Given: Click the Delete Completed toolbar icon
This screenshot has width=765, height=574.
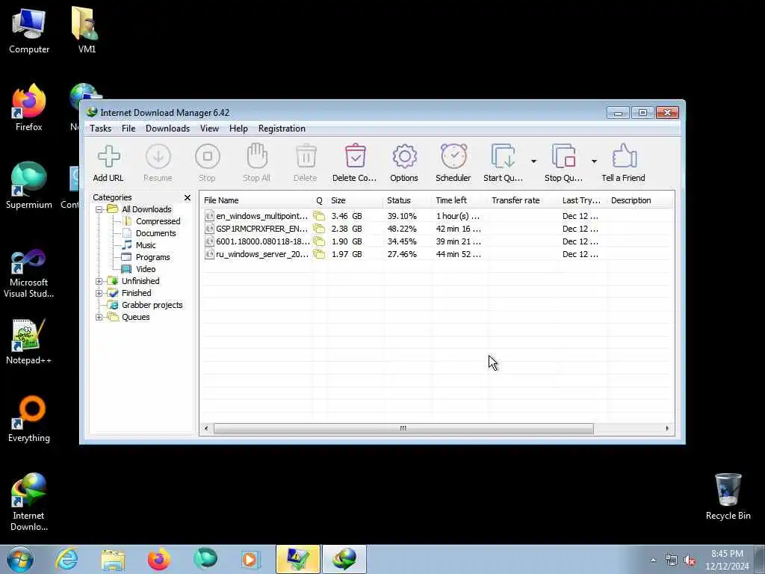Looking at the screenshot, I should (355, 156).
